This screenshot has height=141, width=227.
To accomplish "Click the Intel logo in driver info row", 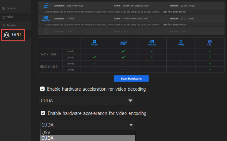I will tap(46, 6).
